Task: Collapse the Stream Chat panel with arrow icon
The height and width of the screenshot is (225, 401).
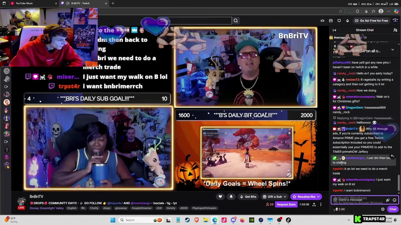Action: pyautogui.click(x=334, y=30)
